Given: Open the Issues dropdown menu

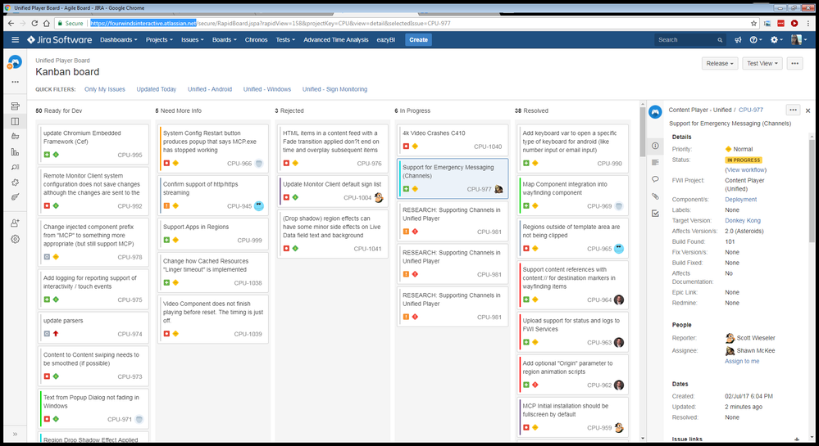Looking at the screenshot, I should click(192, 39).
